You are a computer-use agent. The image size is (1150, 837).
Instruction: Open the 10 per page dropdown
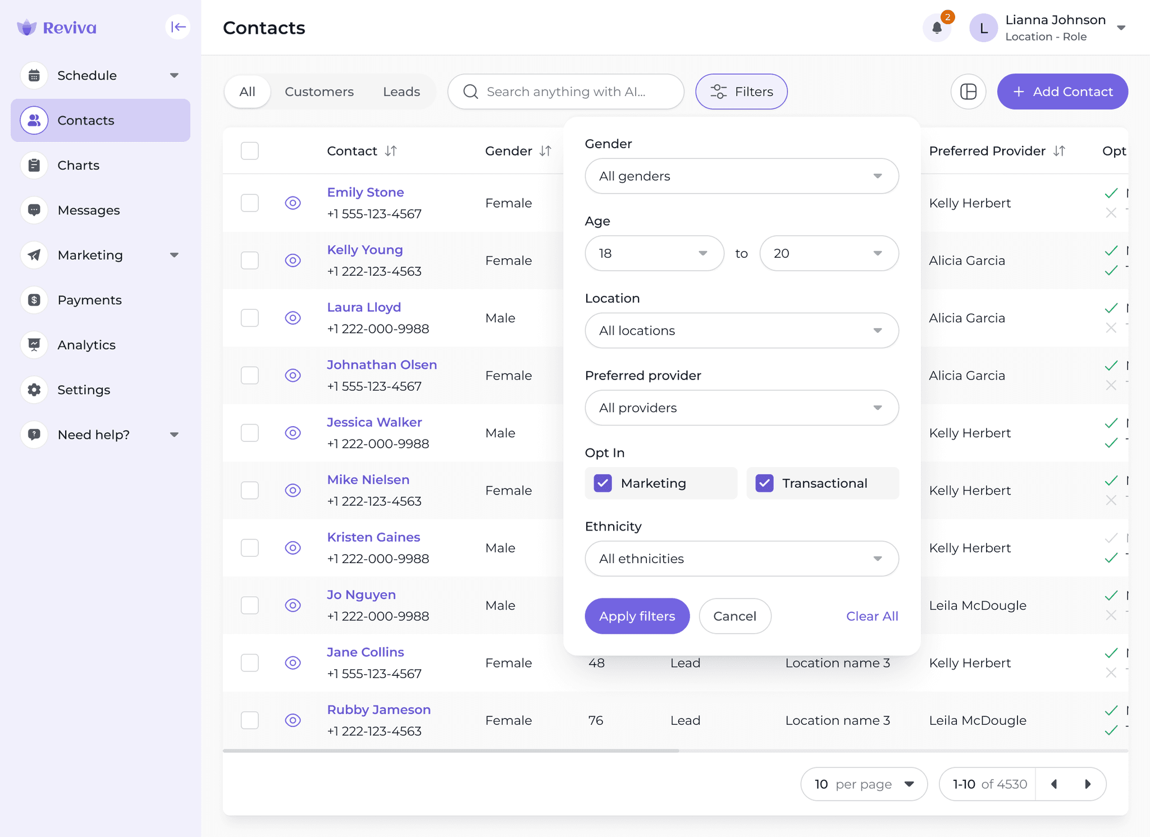[863, 784]
